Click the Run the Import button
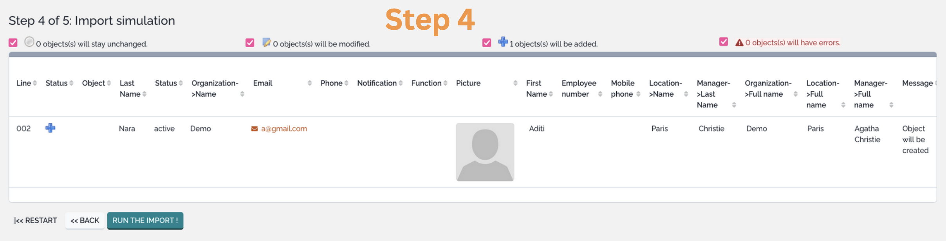This screenshot has width=946, height=241. click(145, 221)
